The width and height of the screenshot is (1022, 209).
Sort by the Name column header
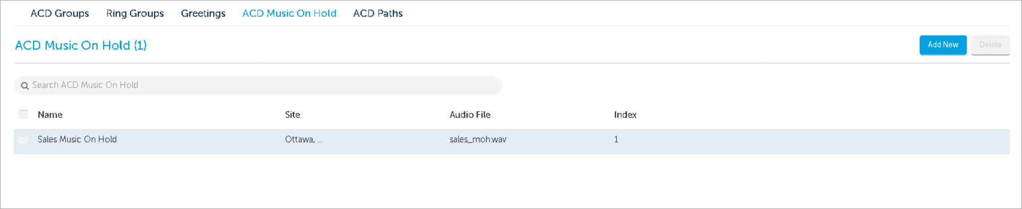50,115
